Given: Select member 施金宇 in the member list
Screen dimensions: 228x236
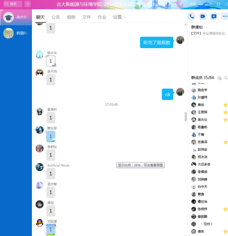Looking at the screenshot, I should 202,90.
